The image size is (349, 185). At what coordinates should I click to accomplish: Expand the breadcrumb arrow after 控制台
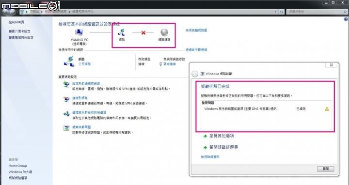coord(42,12)
